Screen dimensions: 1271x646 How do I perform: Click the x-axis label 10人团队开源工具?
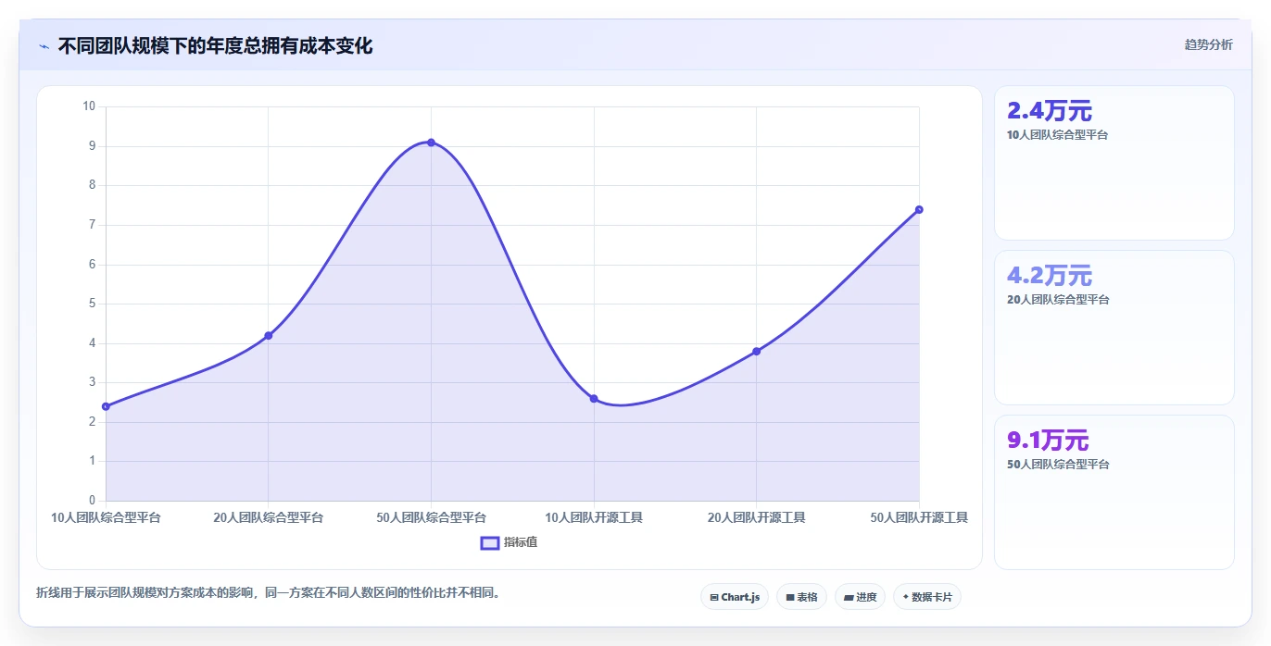tap(594, 517)
